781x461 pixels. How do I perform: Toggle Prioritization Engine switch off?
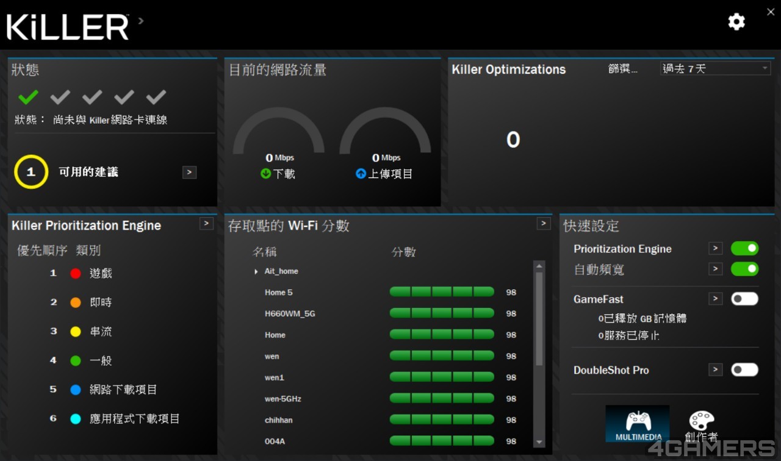(x=744, y=248)
